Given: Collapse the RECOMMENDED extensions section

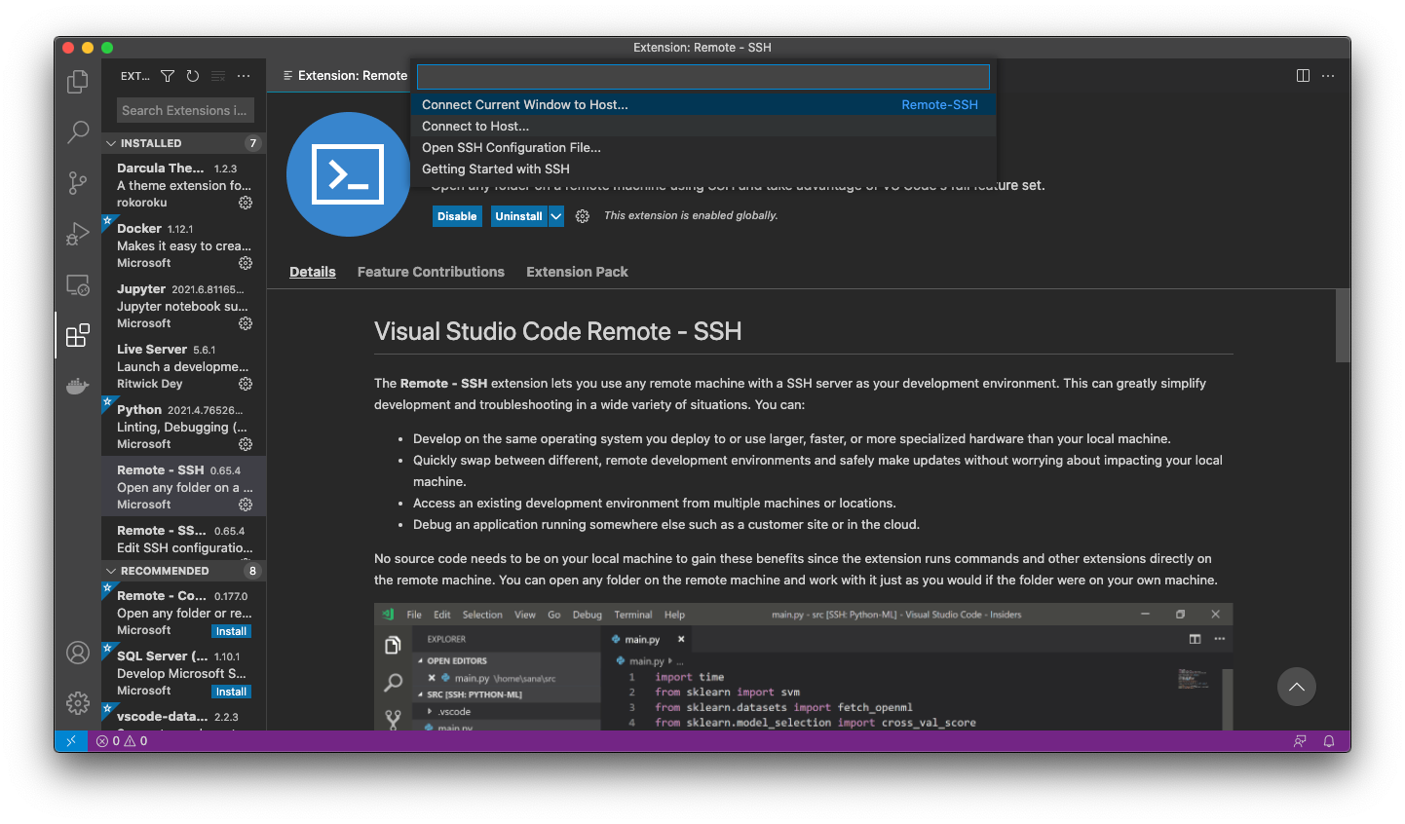Looking at the screenshot, I should (111, 571).
